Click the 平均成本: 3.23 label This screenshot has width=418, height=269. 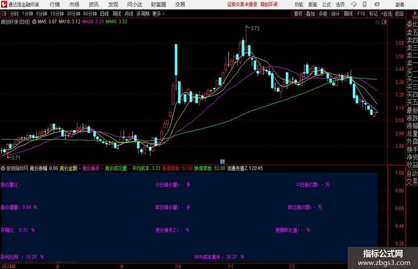pyautogui.click(x=146, y=168)
